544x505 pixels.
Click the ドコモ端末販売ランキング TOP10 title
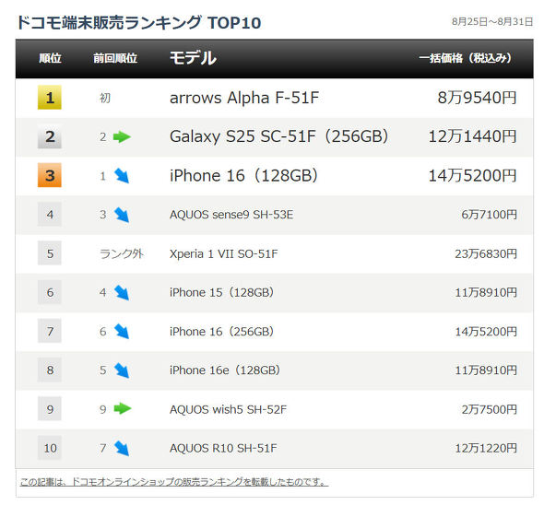(139, 22)
